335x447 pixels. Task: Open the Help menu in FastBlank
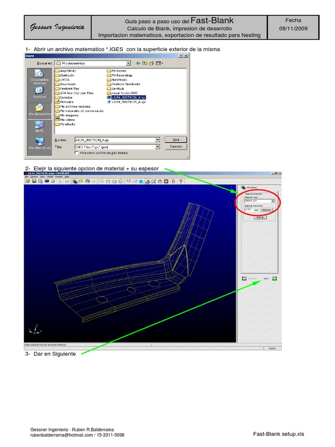(x=67, y=177)
